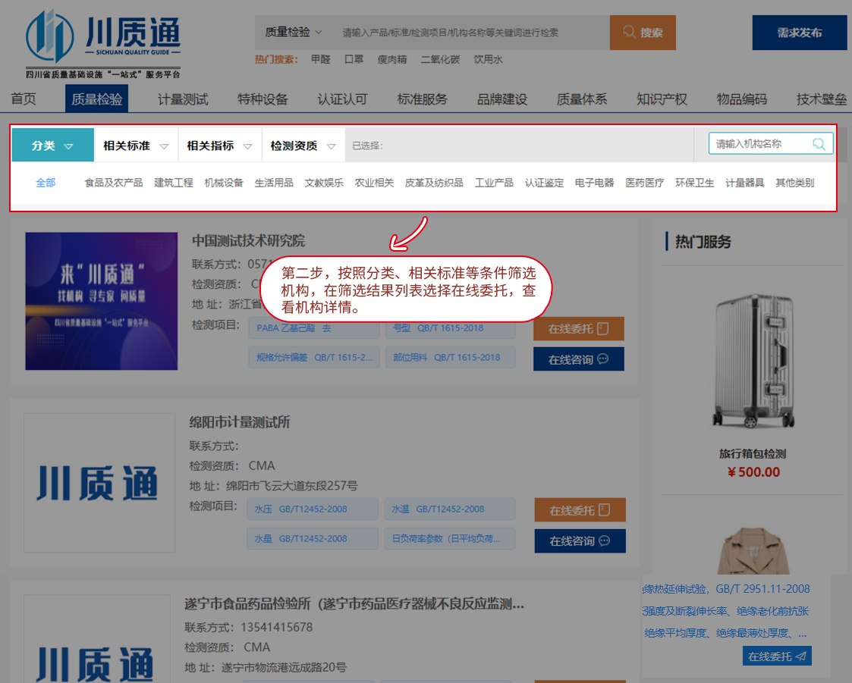852x683 pixels.
Task: Open the 认证认可 navigation tab
Action: [343, 99]
